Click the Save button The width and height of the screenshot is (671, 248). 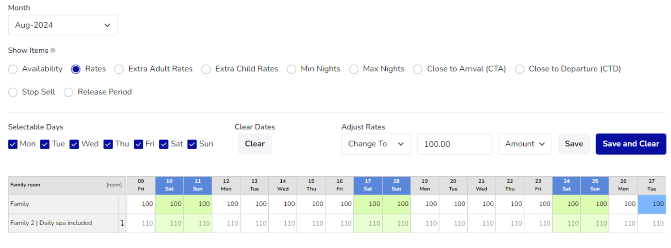pyautogui.click(x=574, y=144)
